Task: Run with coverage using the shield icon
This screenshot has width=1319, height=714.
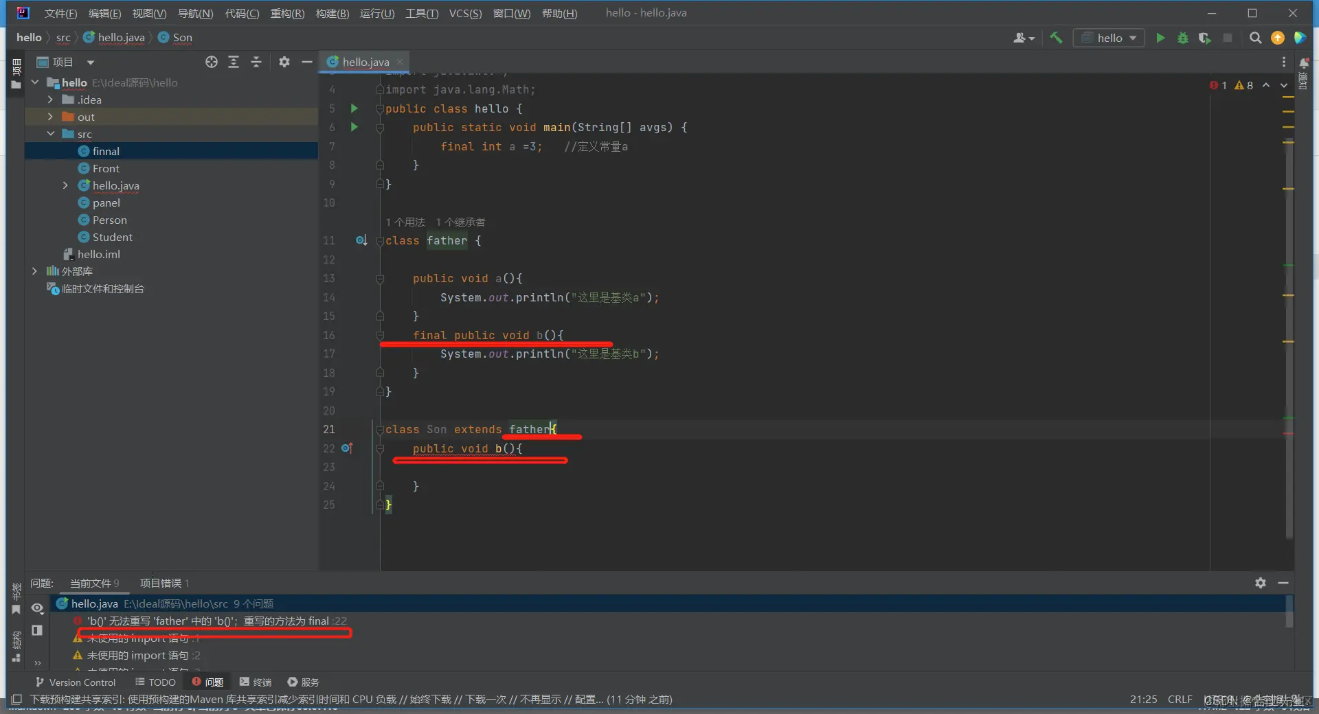Action: [x=1205, y=38]
